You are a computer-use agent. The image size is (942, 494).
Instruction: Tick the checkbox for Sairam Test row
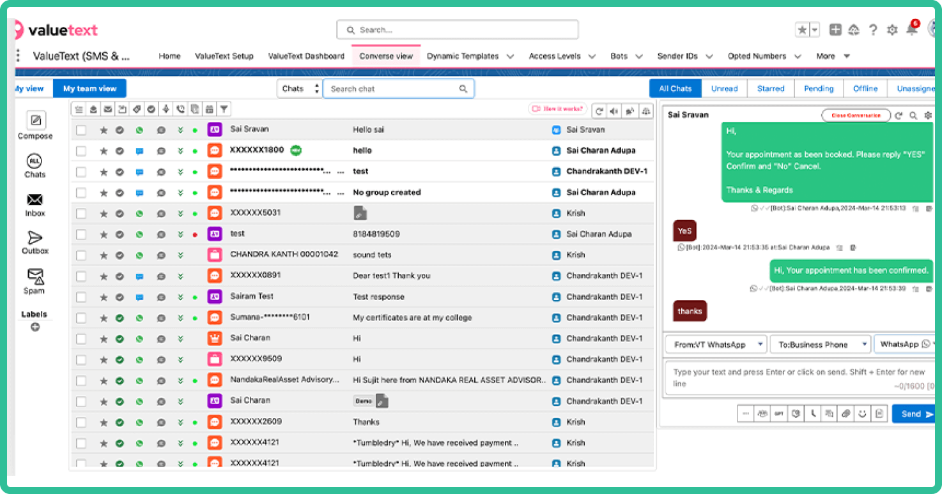[x=81, y=297]
